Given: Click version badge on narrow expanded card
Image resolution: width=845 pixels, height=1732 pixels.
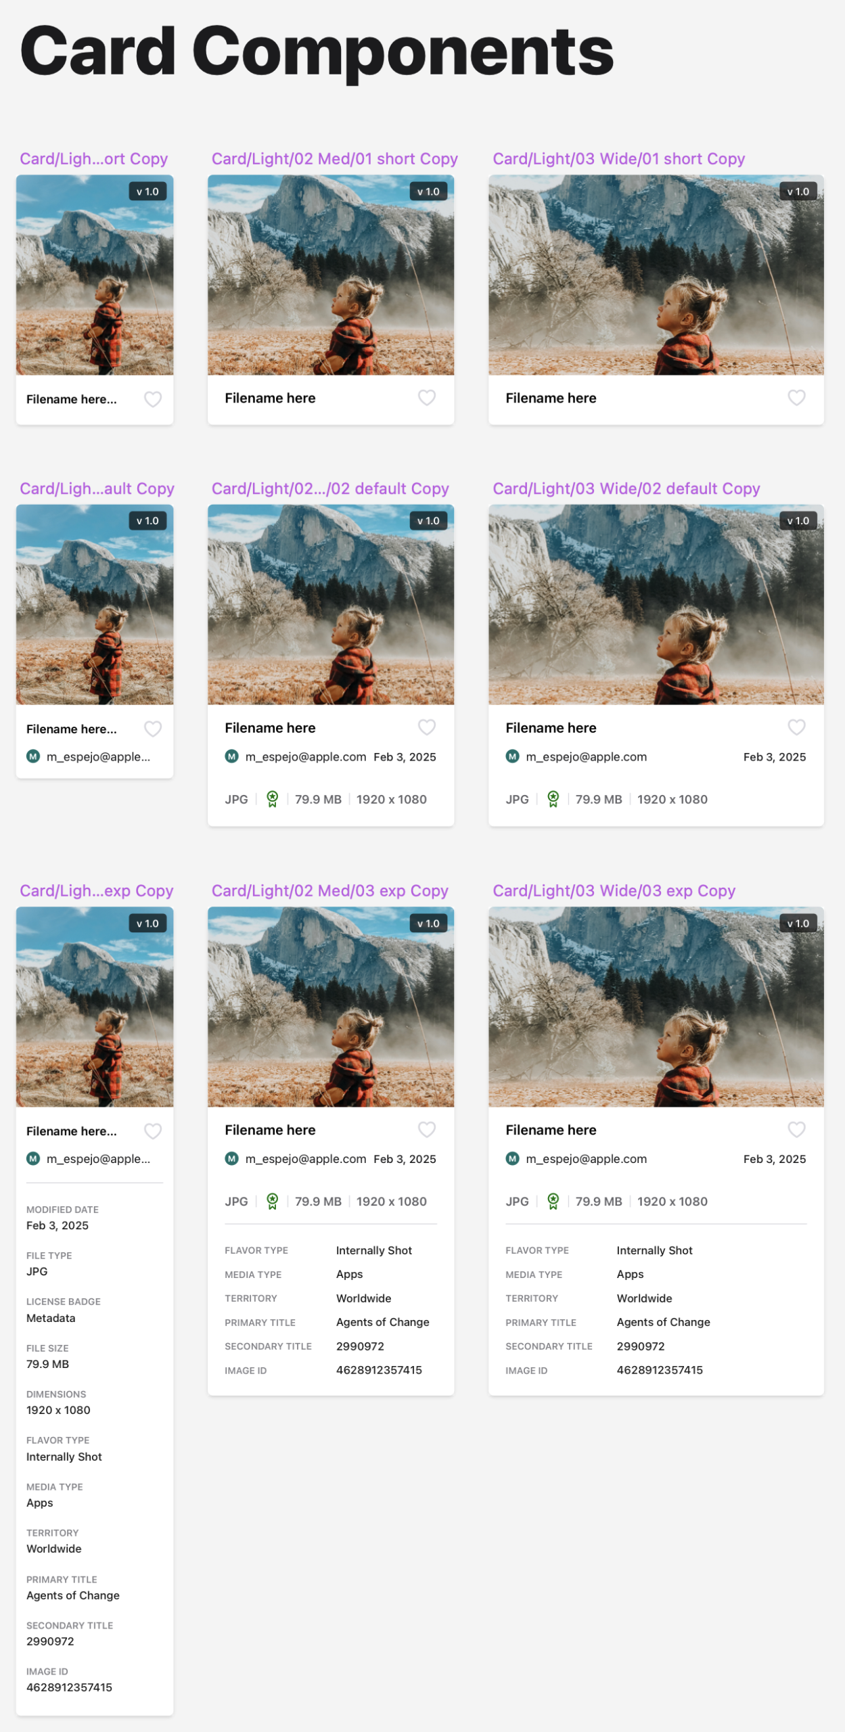Looking at the screenshot, I should (147, 924).
